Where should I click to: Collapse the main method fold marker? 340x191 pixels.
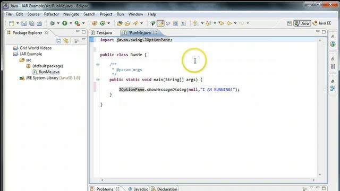[x=98, y=80]
